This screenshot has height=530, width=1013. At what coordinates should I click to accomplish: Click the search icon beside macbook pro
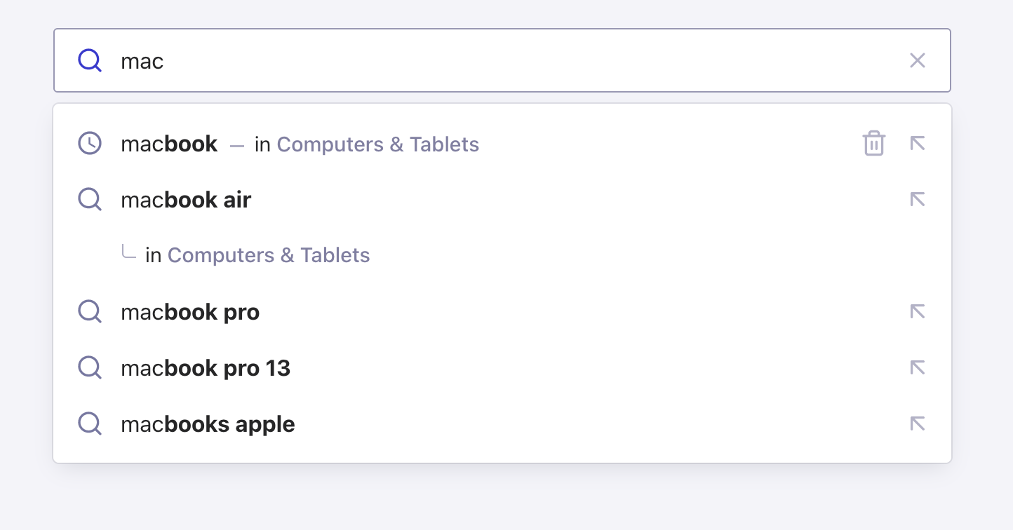click(89, 311)
